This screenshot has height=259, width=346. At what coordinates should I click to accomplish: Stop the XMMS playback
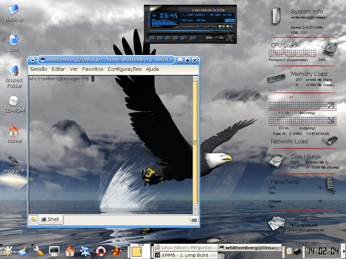[176, 38]
